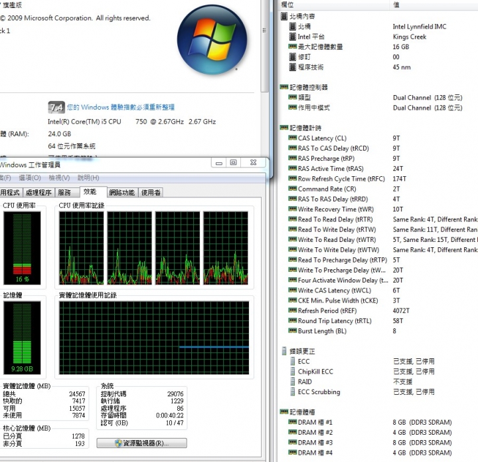This screenshot has height=462, width=478.
Task: Select the RAS Active Time (tRAS) row
Action: coord(378,168)
